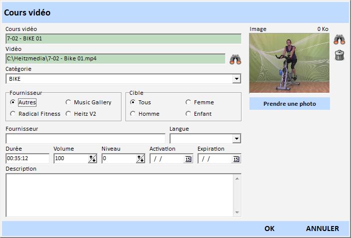Select the Music Gallery radio button

tap(68, 102)
